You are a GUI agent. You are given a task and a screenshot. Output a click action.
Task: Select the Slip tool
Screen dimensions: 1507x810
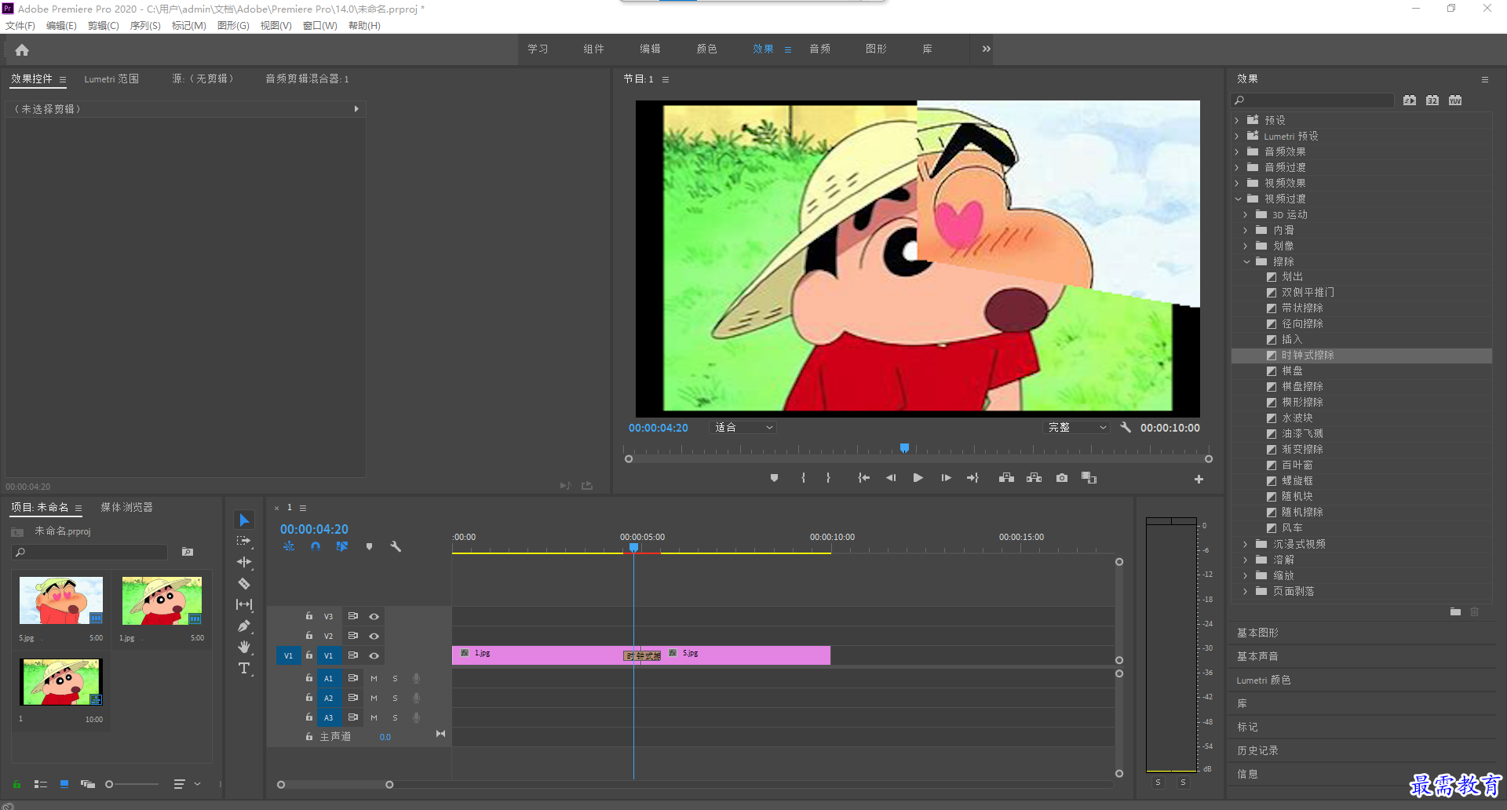(x=244, y=604)
